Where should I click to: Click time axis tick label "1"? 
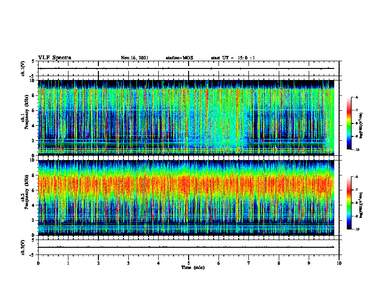[68, 263]
